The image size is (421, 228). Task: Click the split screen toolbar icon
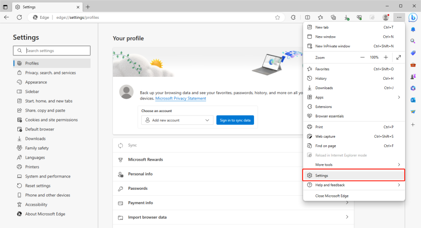pos(307,17)
